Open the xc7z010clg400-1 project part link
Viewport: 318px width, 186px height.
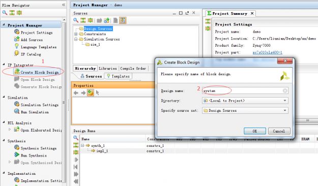[267, 52]
